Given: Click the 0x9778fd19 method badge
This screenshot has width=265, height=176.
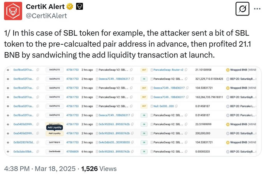Looking at the screenshot, I should [x=55, y=142].
